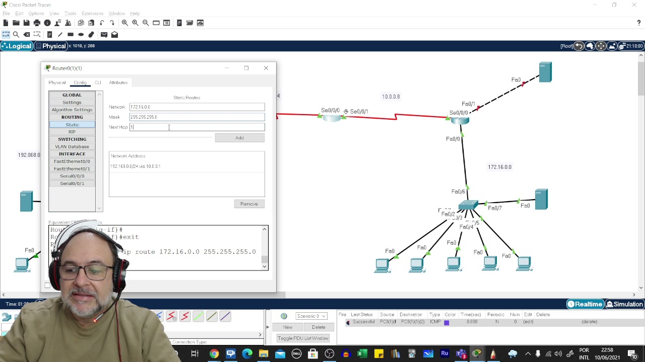Viewport: 645px width, 362px height.
Task: Open Excel from taskbar
Action: click(x=362, y=354)
